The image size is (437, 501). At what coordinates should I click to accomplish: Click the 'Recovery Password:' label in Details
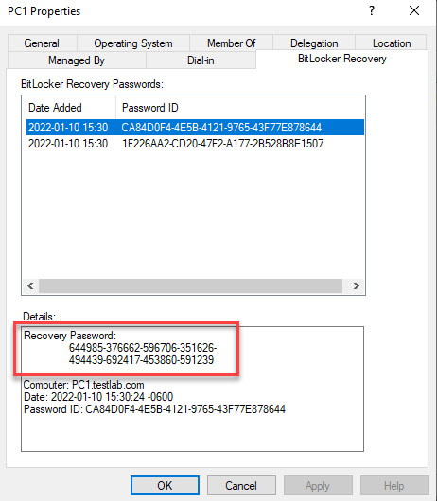point(70,336)
